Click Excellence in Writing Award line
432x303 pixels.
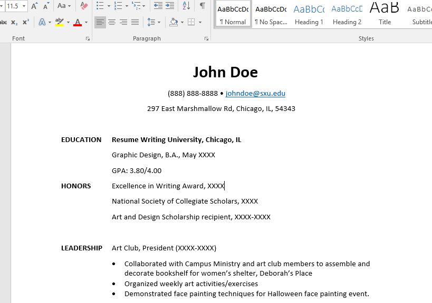pyautogui.click(x=168, y=186)
